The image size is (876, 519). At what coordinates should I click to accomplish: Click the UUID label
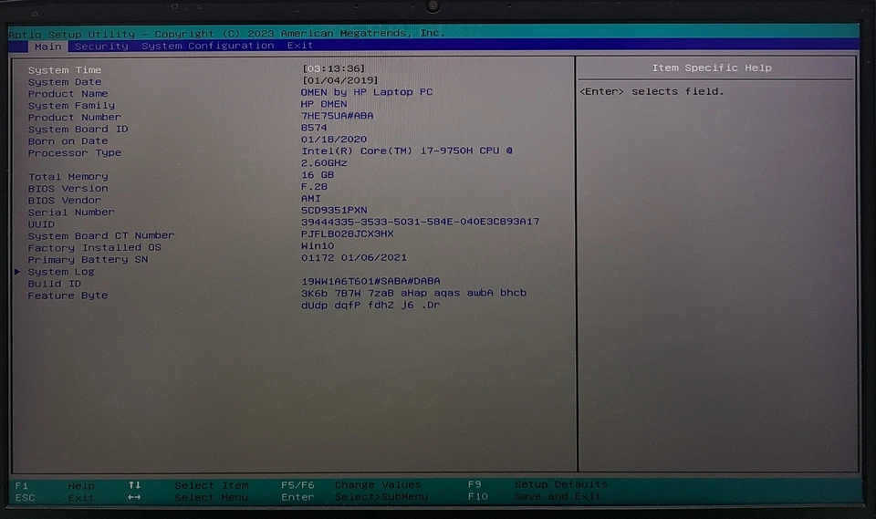pyautogui.click(x=41, y=224)
